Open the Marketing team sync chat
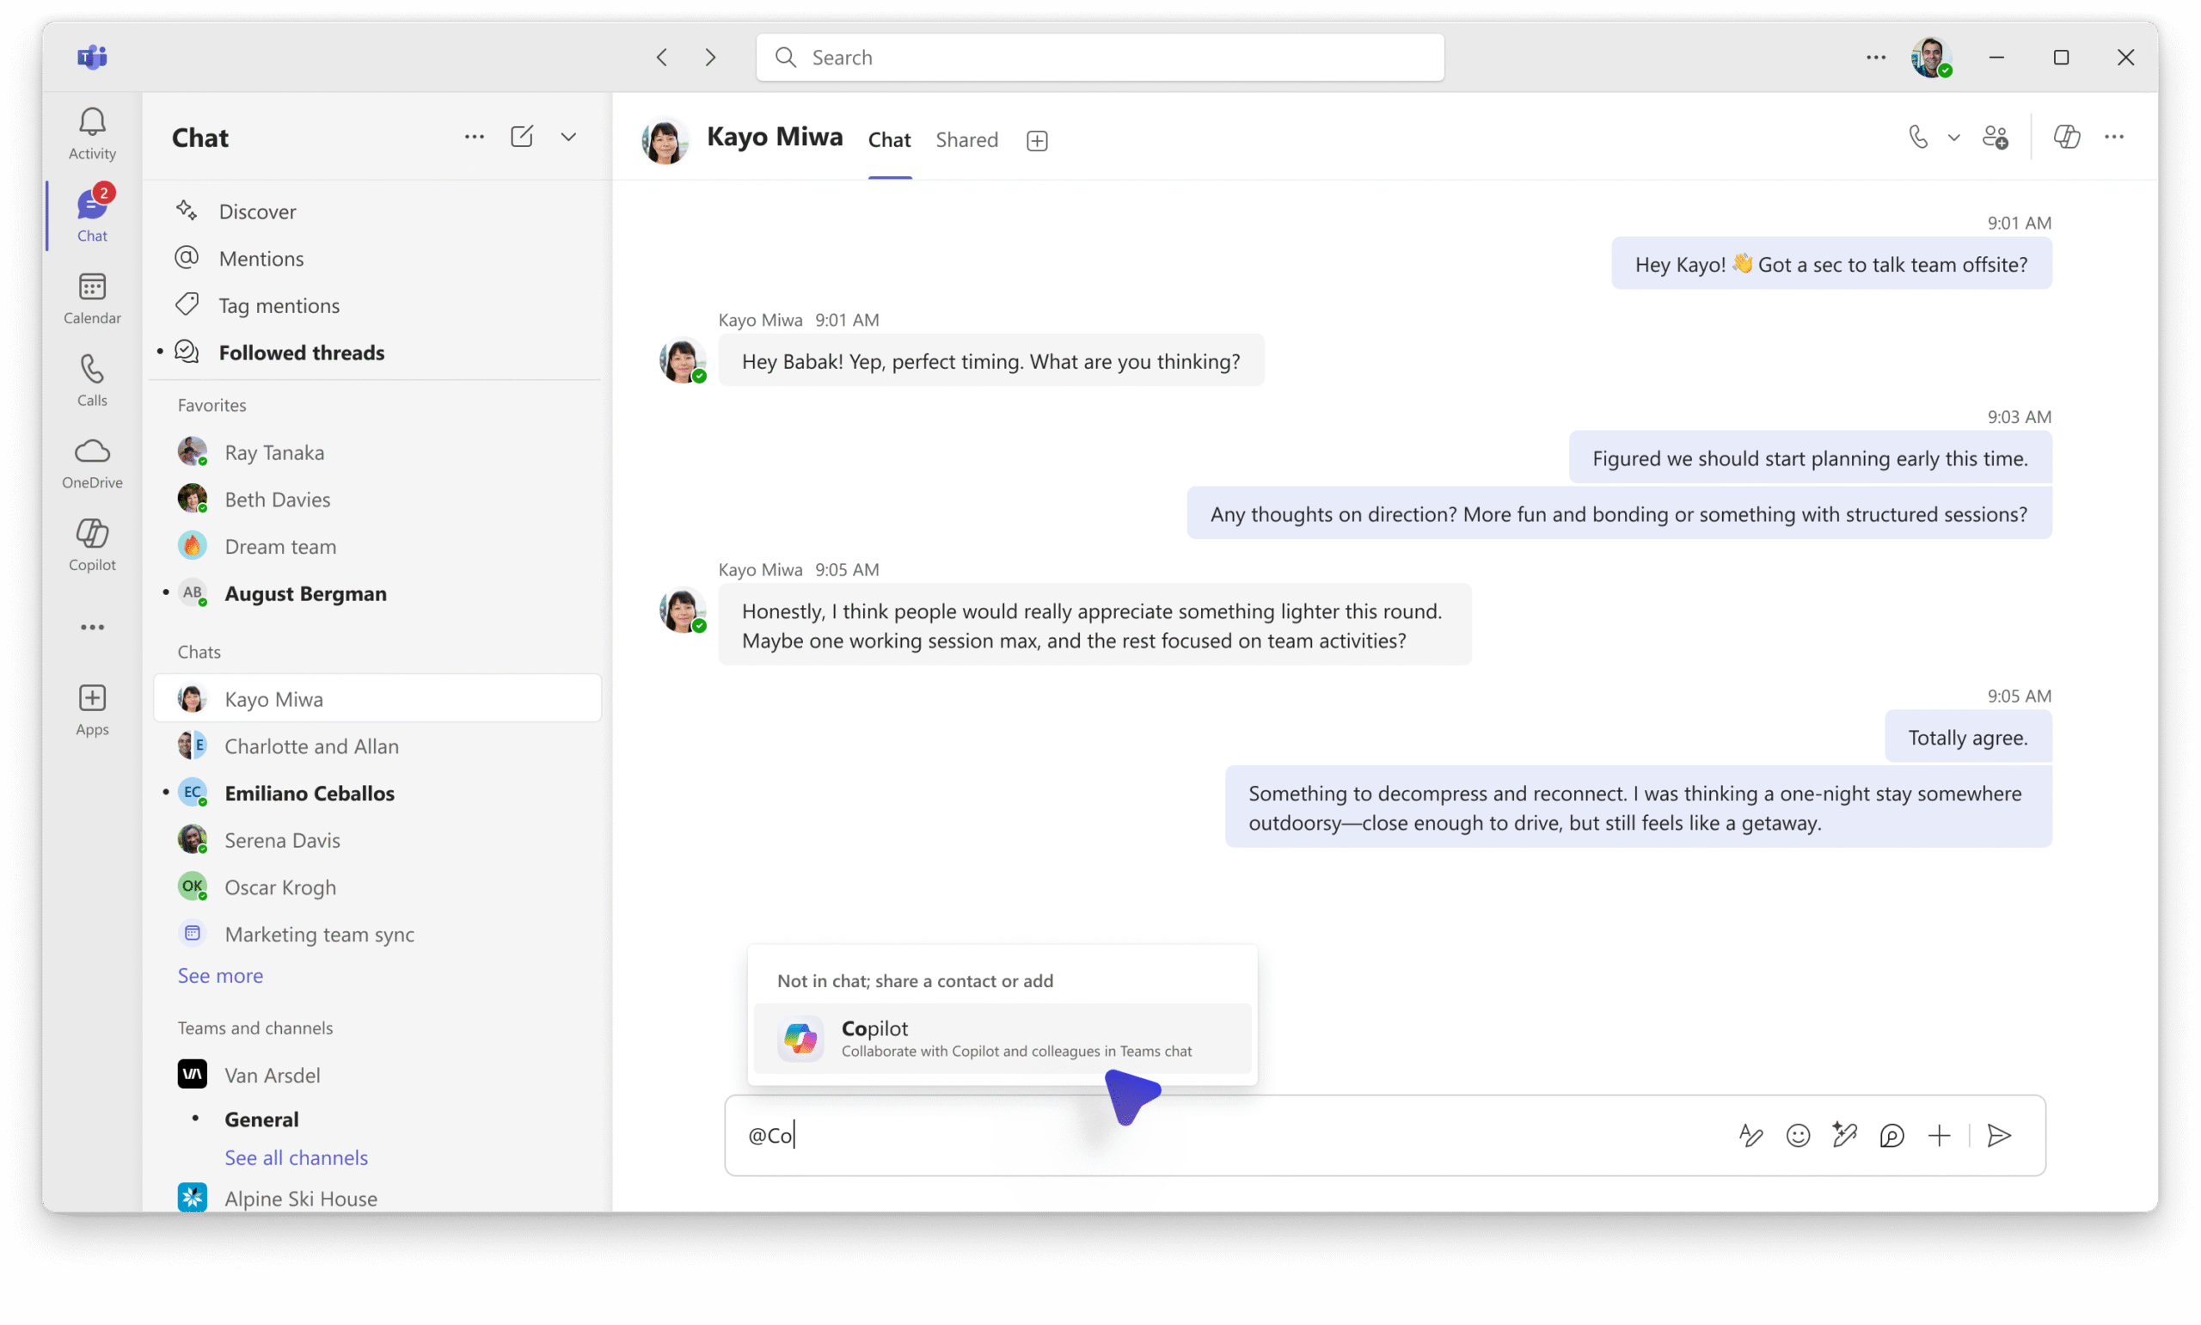This screenshot has height=1325, width=2201. [320, 934]
